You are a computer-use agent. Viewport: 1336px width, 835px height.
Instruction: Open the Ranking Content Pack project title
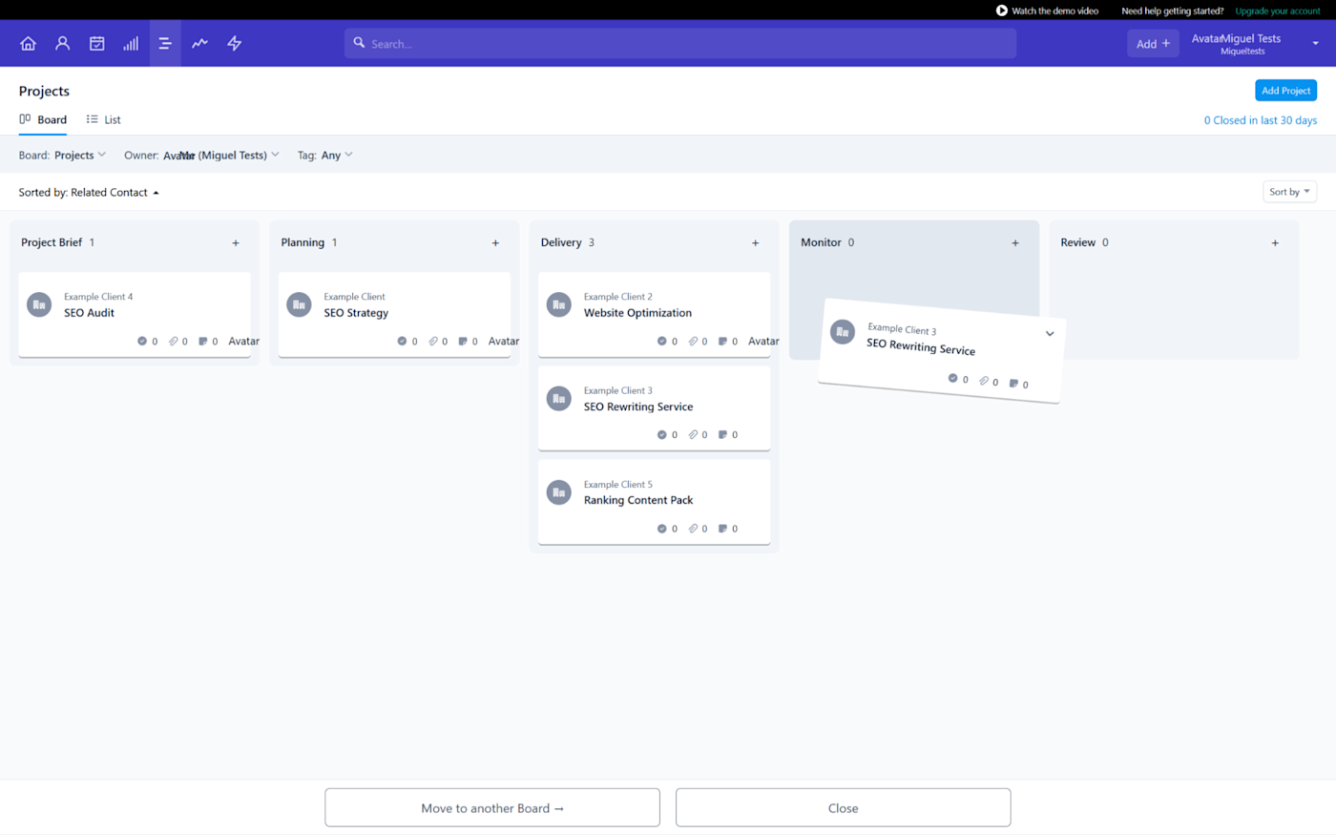tap(638, 500)
